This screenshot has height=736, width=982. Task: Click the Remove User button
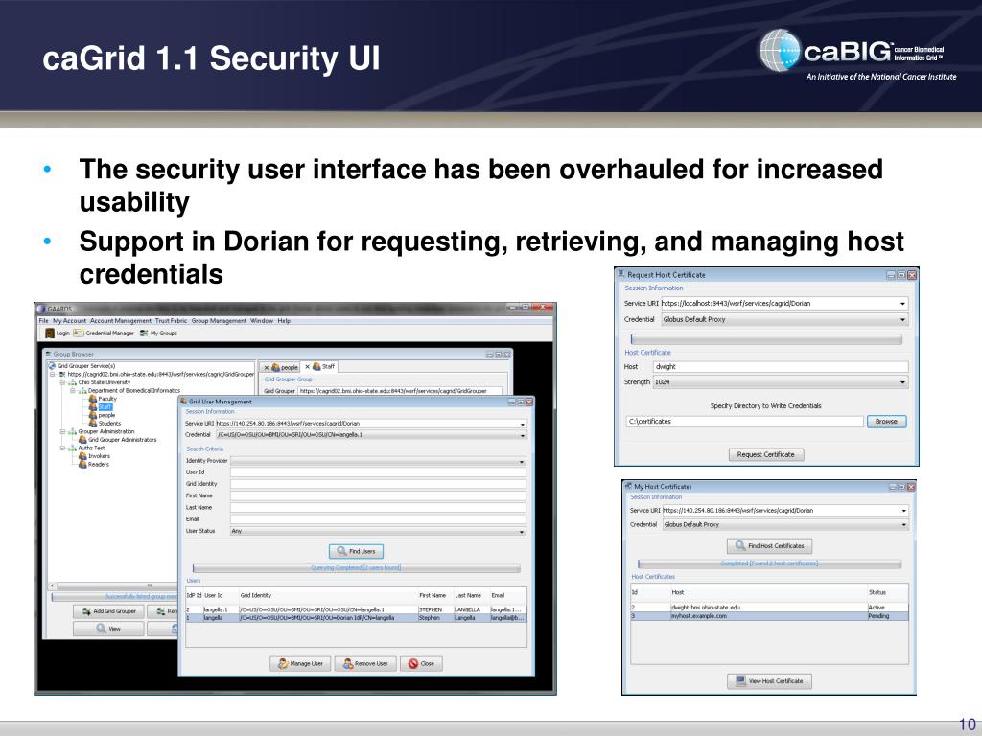click(365, 663)
